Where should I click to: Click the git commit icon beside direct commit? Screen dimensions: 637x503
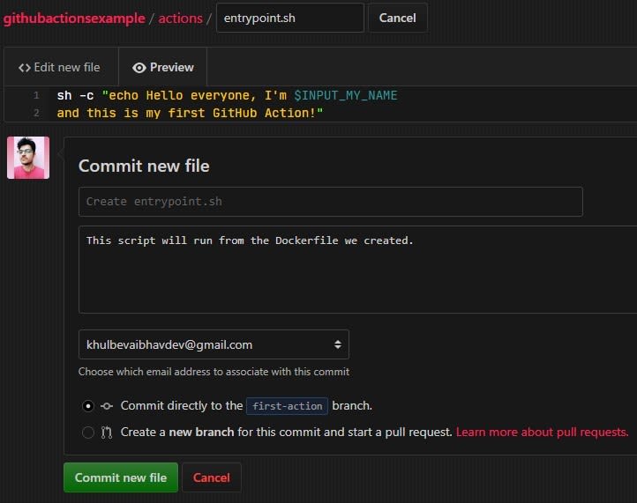(x=107, y=406)
